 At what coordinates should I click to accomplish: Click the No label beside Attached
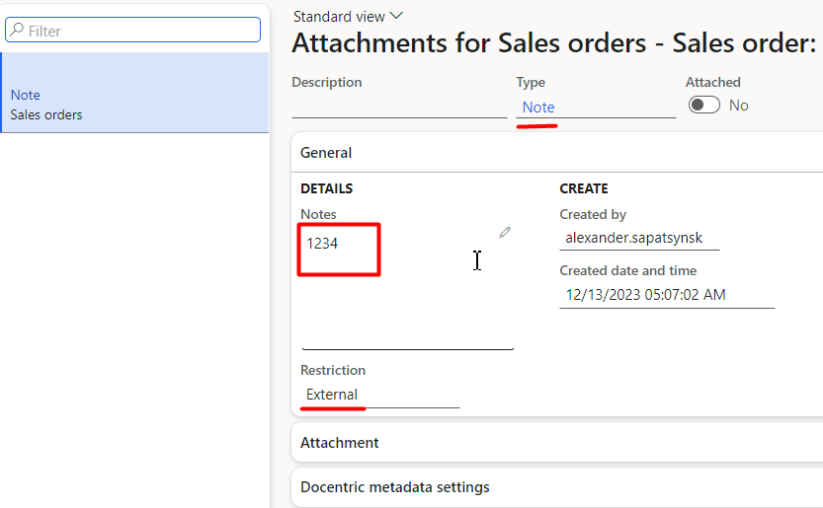tap(738, 106)
